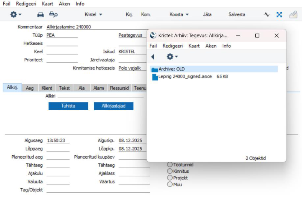The image size is (302, 206).
Task: Click the printer icon in main toolbar
Action: [40, 14]
